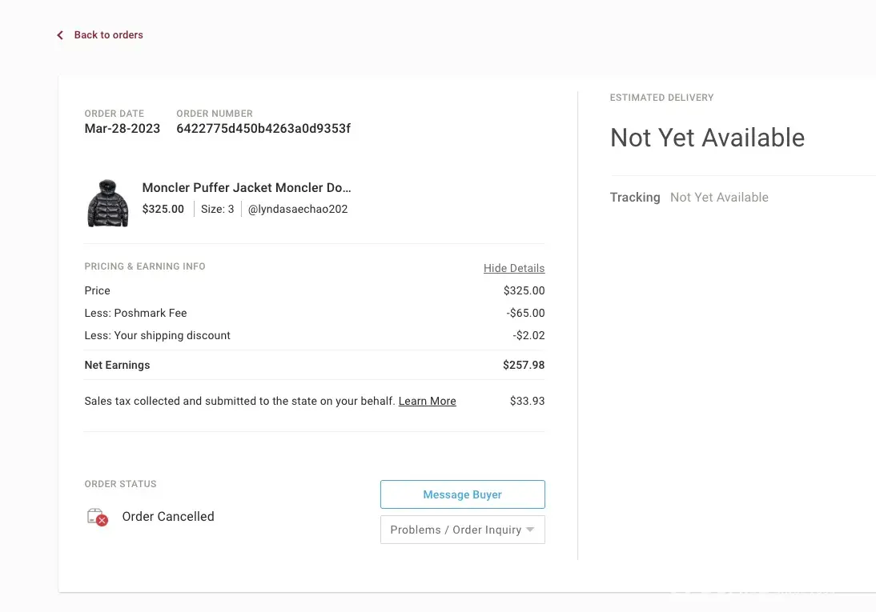Hide the pricing details
This screenshot has width=876, height=612.
coord(513,268)
